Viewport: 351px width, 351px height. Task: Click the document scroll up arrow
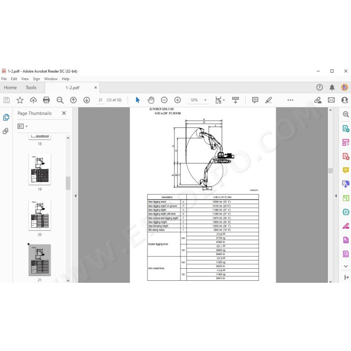click(330, 110)
